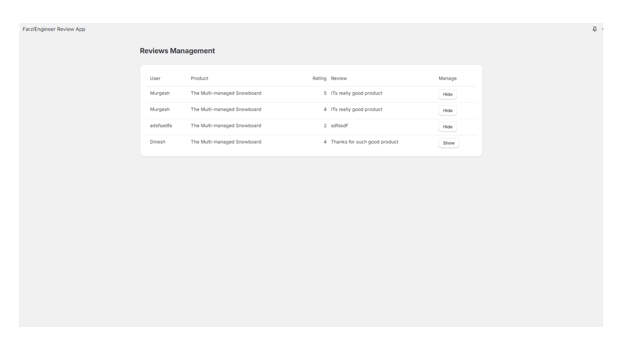622x350 pixels.
Task: Hide Murgesh's 5-star review
Action: click(447, 94)
